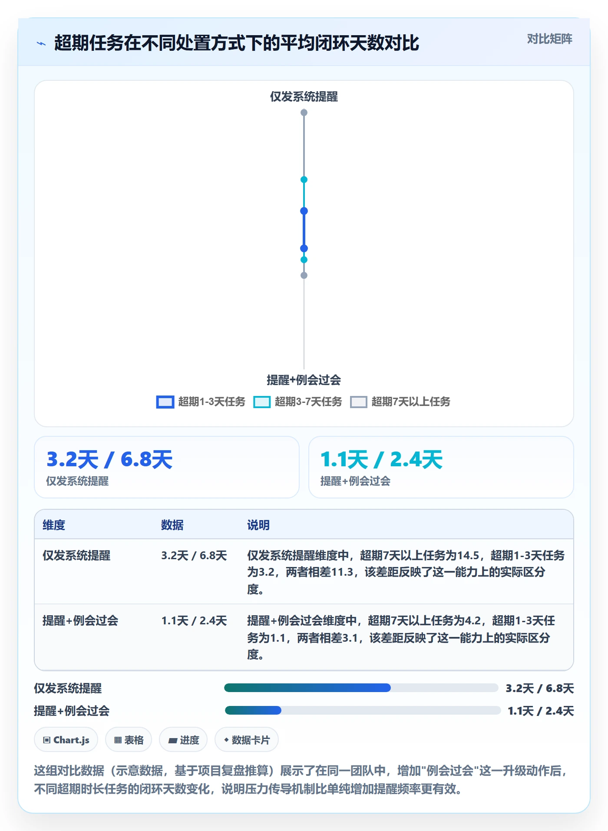Screen dimensions: 608x831
Task: Click the lightning icon beside the title
Action: (x=41, y=43)
